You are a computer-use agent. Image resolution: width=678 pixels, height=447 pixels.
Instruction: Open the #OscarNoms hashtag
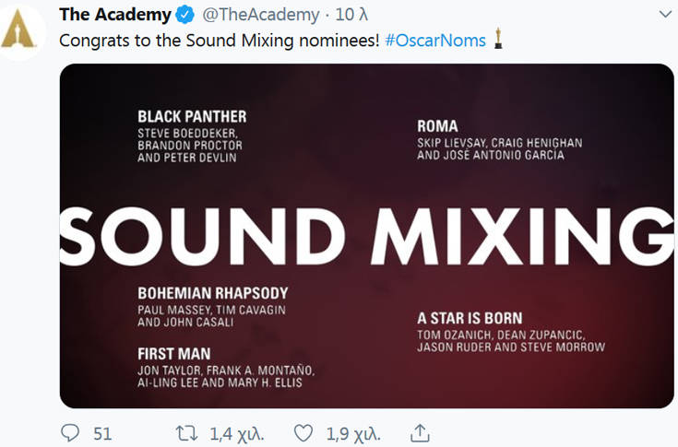(435, 41)
